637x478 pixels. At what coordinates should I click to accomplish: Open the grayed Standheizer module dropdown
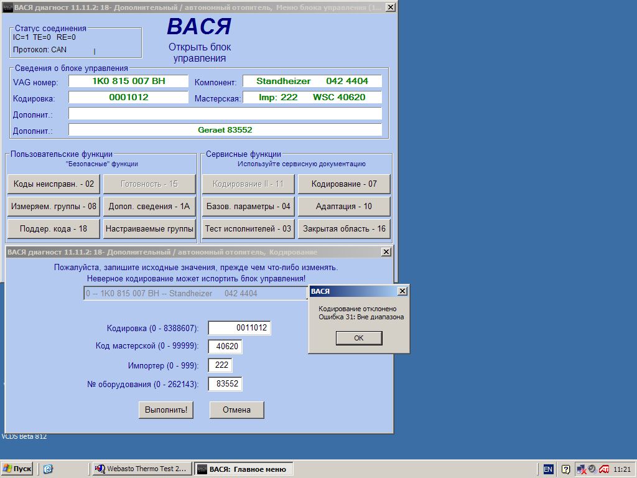pos(195,294)
